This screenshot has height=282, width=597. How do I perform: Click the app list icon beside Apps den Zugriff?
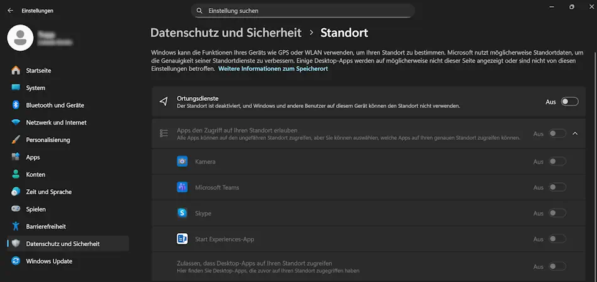coord(164,133)
